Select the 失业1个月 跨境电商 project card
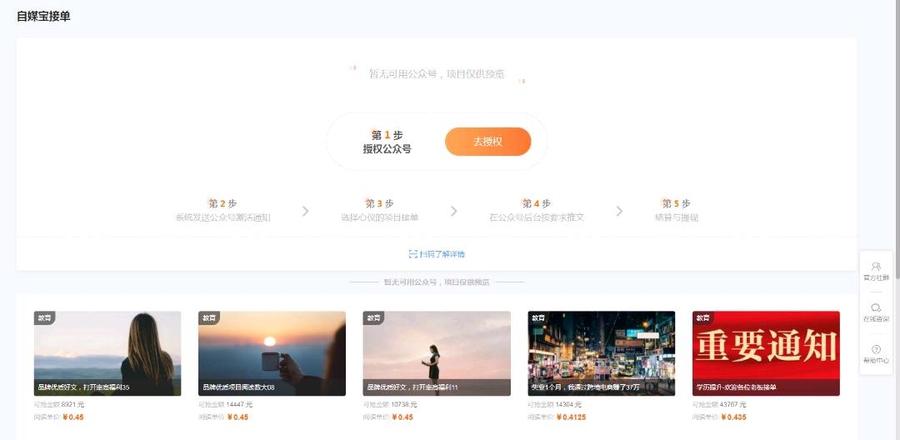The height and width of the screenshot is (440, 900). tap(601, 353)
